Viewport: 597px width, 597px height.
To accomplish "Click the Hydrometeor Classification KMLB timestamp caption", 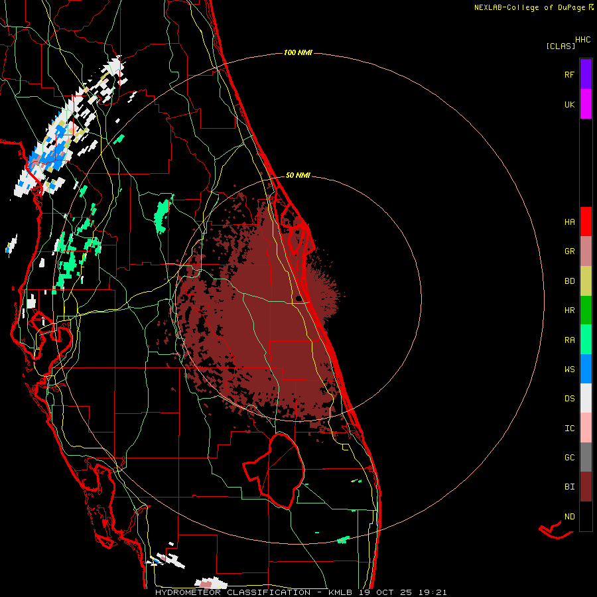I will [x=300, y=592].
